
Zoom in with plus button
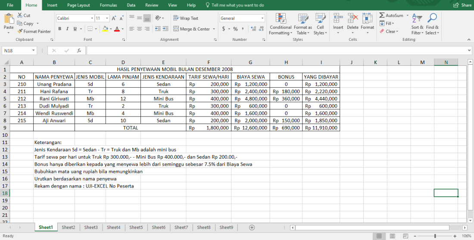(x=455, y=236)
